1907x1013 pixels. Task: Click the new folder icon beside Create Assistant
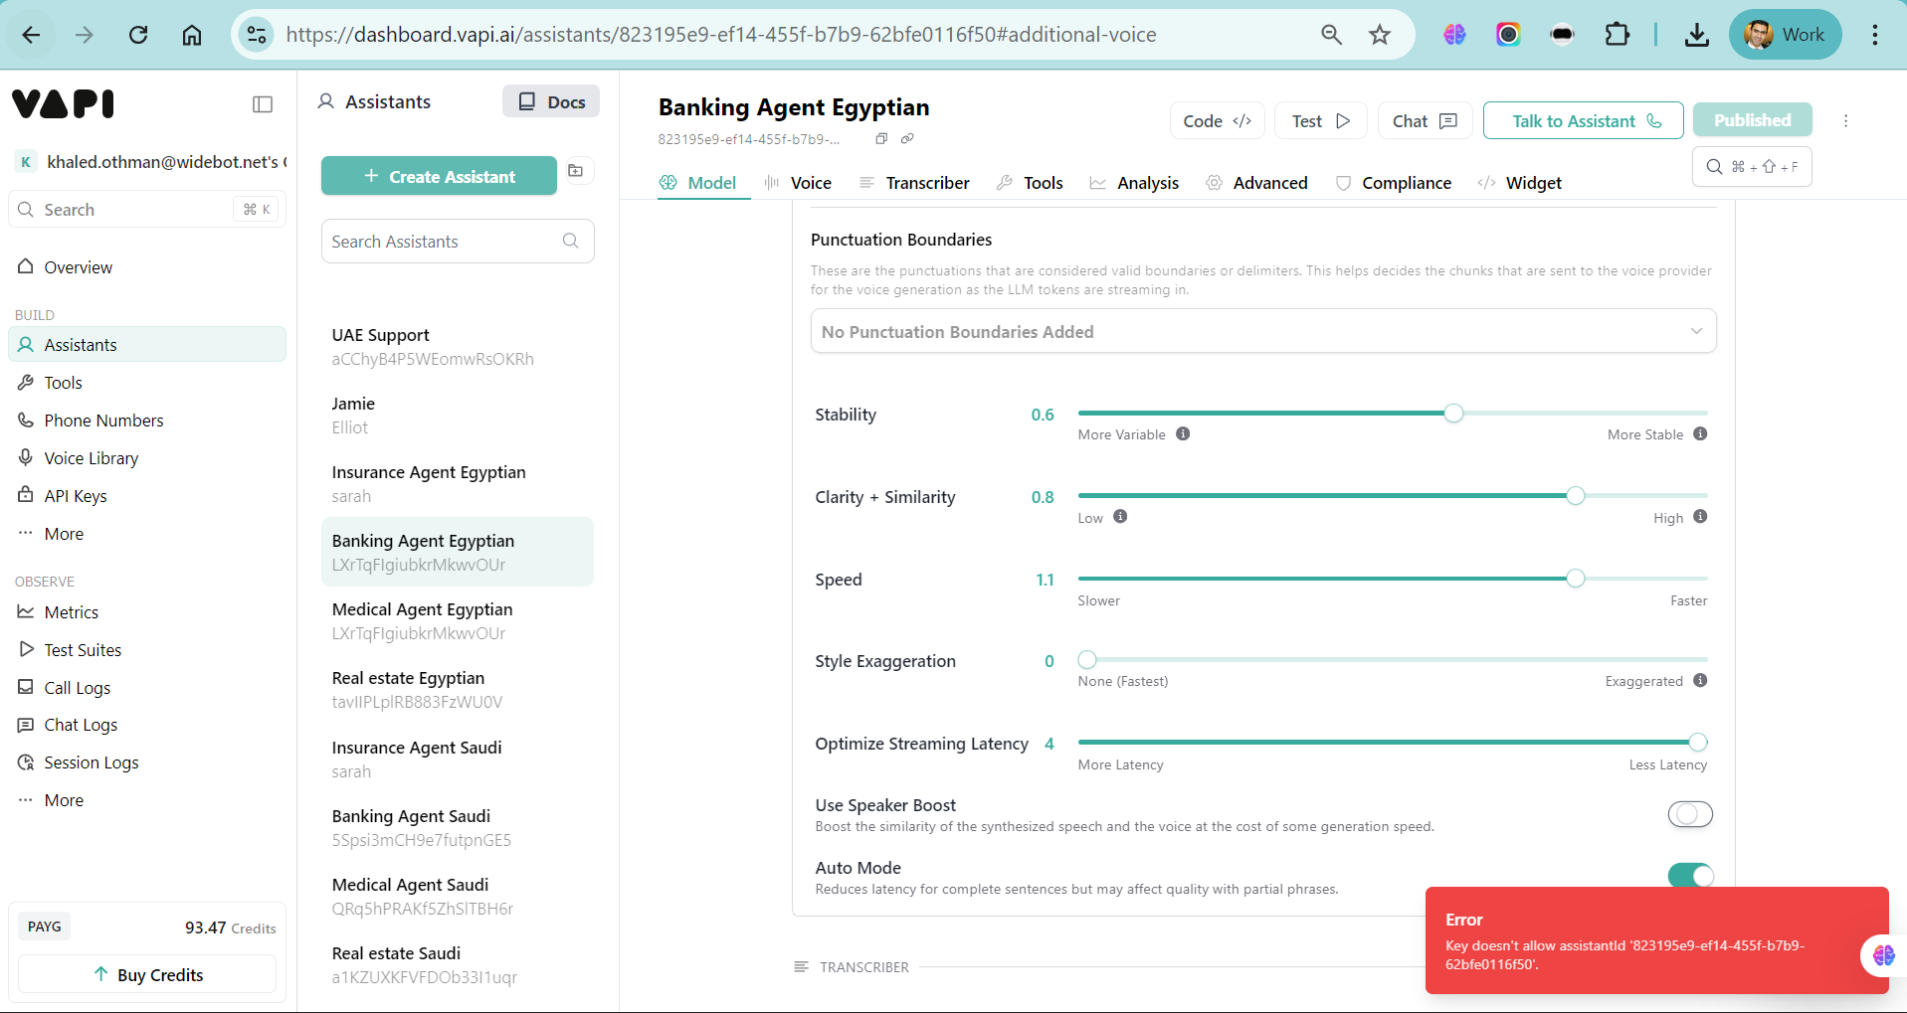(576, 171)
